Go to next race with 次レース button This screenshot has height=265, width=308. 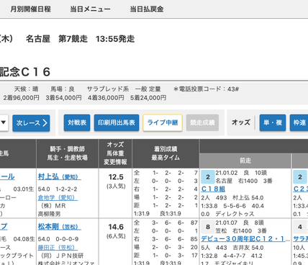click(x=31, y=123)
